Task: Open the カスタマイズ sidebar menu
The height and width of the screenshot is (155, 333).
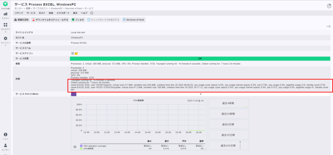Action: coord(6,28)
